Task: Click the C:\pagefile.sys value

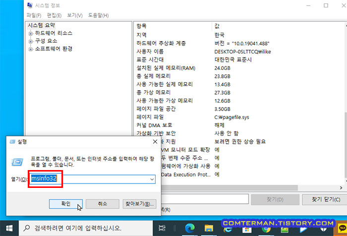Action: pyautogui.click(x=231, y=117)
